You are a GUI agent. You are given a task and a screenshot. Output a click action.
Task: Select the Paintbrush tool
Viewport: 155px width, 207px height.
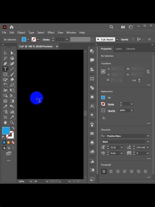(12, 74)
